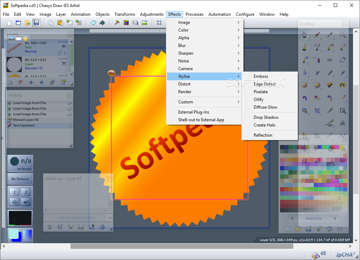Open the Adjustments menu
This screenshot has height=260, width=360.
coord(152,14)
